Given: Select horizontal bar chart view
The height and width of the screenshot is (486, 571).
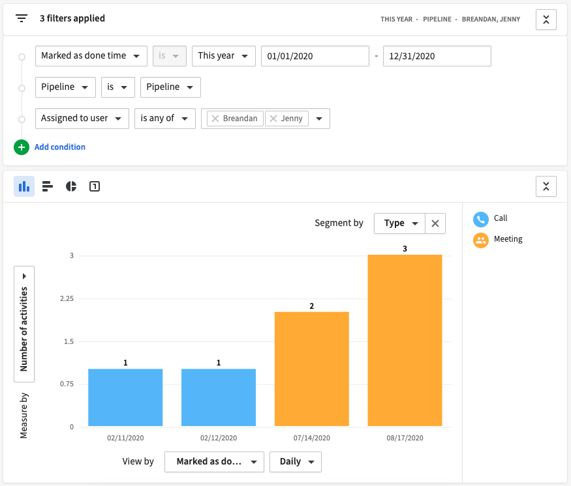Looking at the screenshot, I should coord(48,186).
